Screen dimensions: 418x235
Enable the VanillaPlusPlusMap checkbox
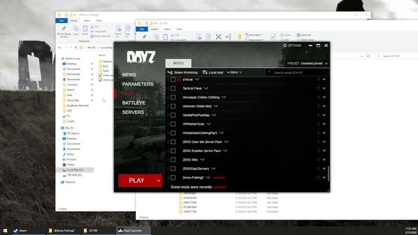[x=173, y=115]
